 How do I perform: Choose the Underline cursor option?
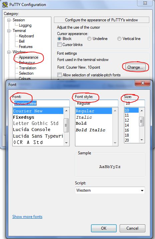click(89, 39)
